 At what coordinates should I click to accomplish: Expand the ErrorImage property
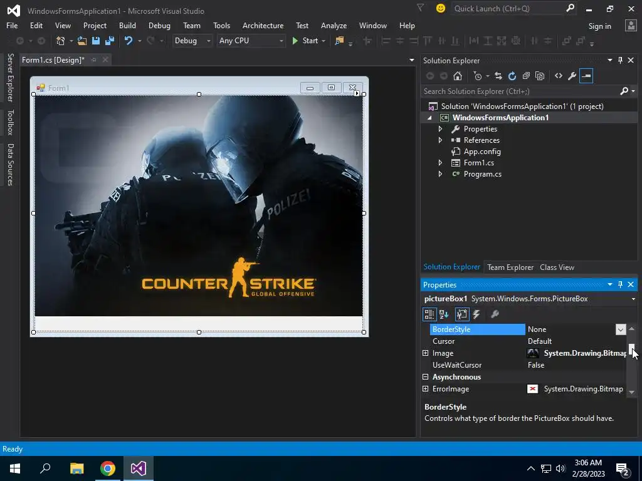(x=426, y=388)
